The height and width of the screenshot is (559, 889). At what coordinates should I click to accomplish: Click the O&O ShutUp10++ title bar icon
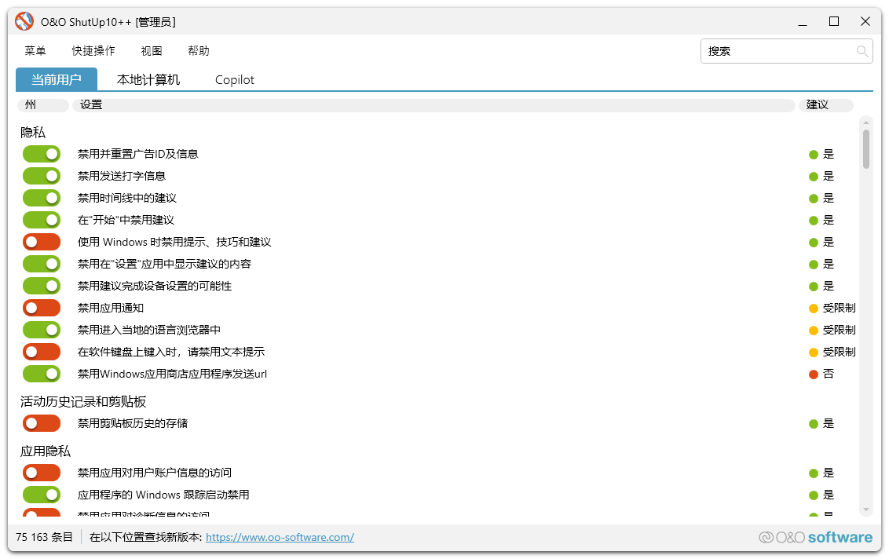(24, 21)
